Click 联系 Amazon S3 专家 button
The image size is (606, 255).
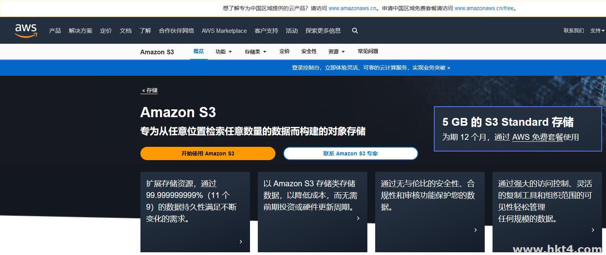[x=351, y=153]
